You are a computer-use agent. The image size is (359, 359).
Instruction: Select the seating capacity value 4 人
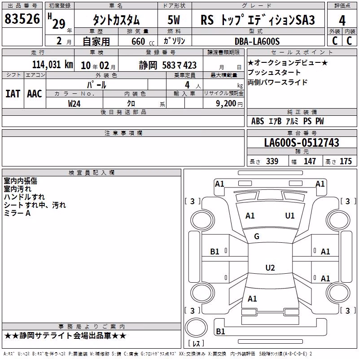pos(193,85)
